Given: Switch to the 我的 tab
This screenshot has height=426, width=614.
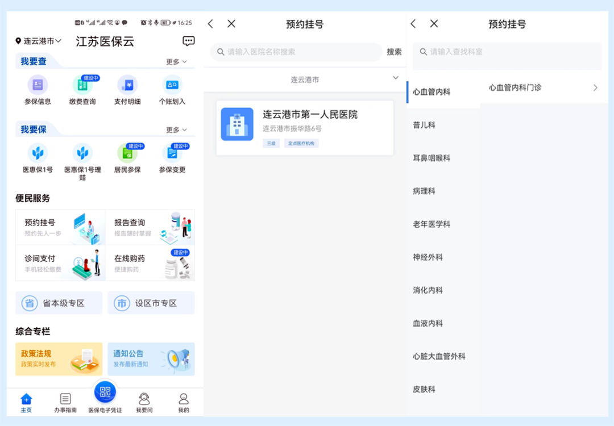Looking at the screenshot, I should 183,402.
